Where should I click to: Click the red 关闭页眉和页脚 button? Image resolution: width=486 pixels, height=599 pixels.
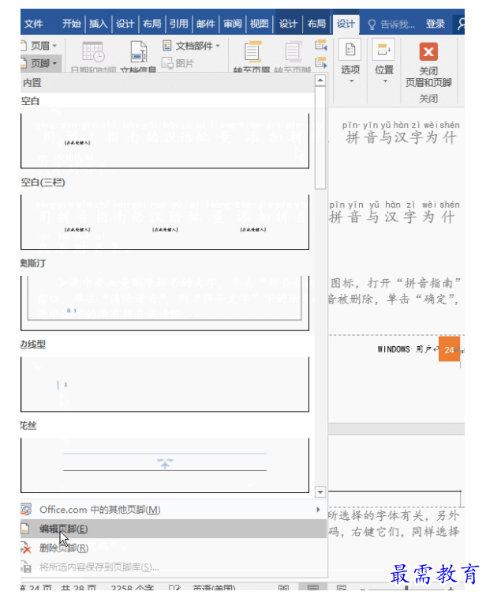pyautogui.click(x=428, y=64)
